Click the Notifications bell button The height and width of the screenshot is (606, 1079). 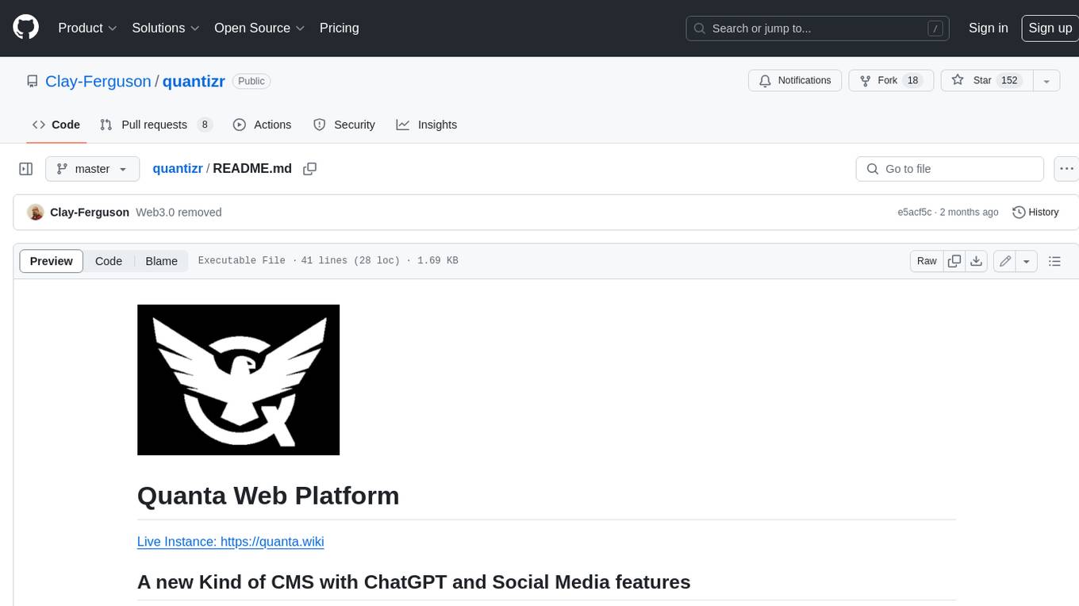pos(795,81)
